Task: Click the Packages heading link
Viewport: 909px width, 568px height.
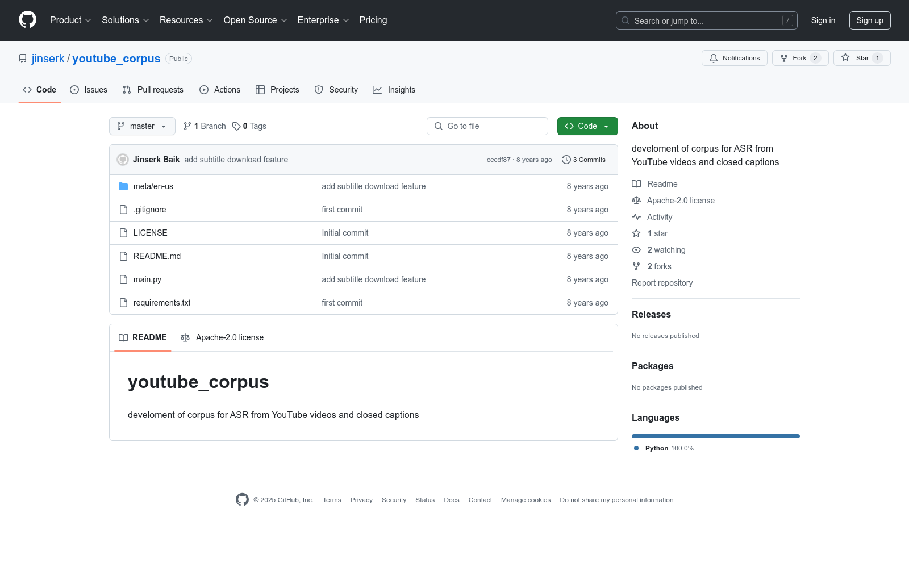Action: 653,366
